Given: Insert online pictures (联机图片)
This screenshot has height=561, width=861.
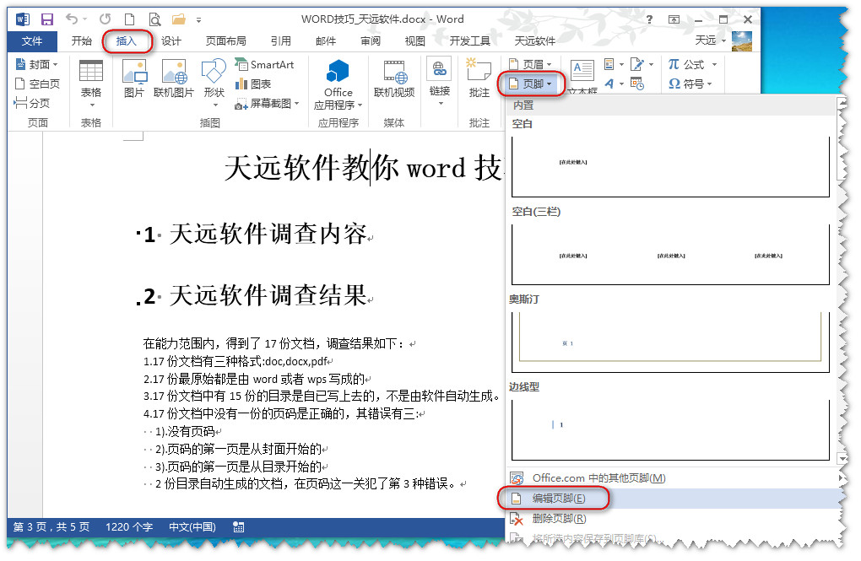Looking at the screenshot, I should 174,78.
